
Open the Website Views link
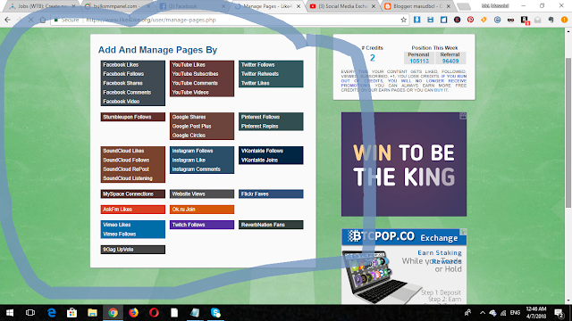pyautogui.click(x=189, y=194)
